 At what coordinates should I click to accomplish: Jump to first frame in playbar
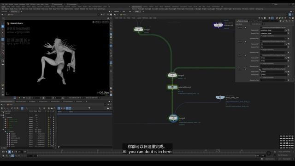tap(4, 152)
